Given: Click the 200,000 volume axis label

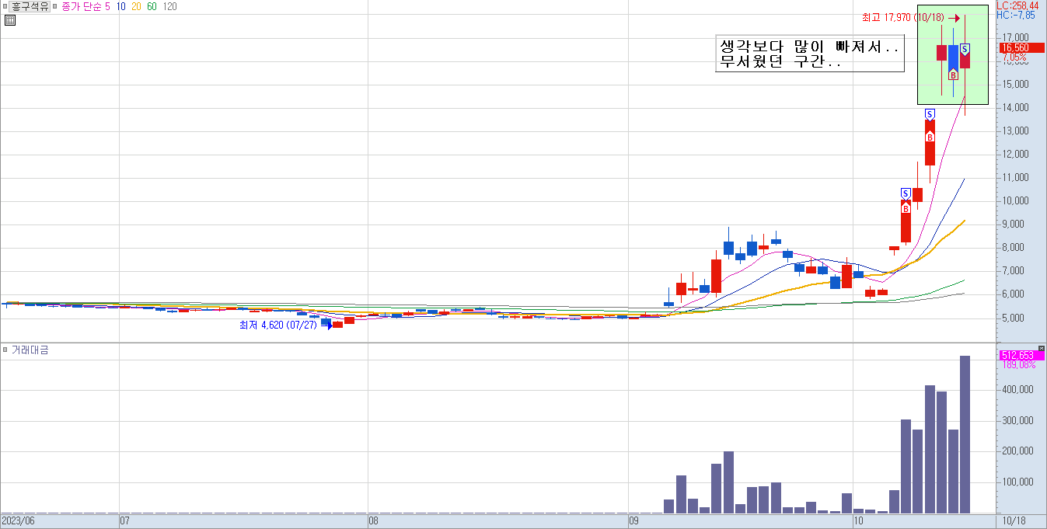Looking at the screenshot, I should coord(1017,451).
